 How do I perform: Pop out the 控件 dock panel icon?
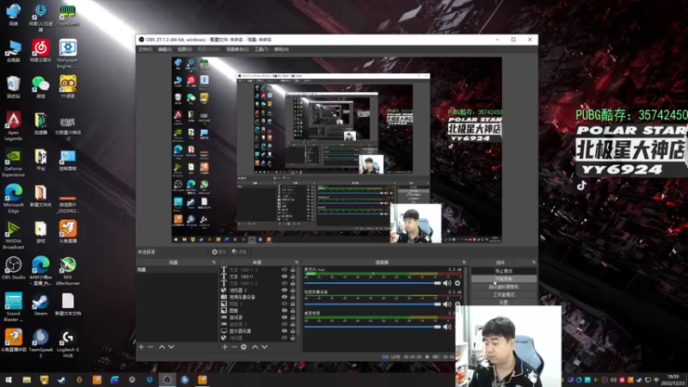[x=533, y=262]
